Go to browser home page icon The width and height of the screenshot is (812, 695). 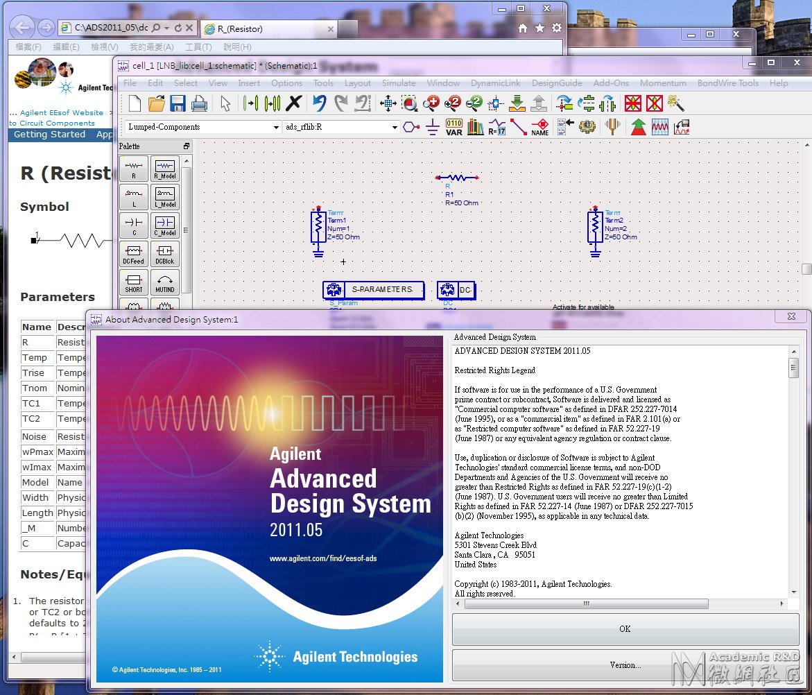pos(523,28)
